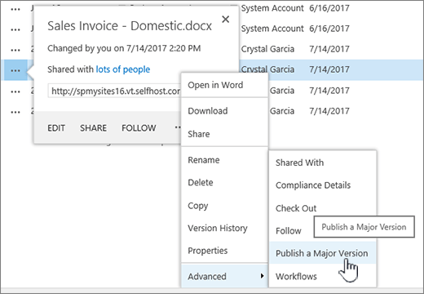Click date 6/16/2017 in the first row
424x294 pixels.
click(x=329, y=8)
